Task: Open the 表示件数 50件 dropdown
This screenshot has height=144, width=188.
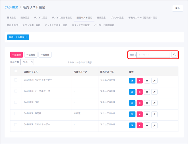Action: point(27,62)
